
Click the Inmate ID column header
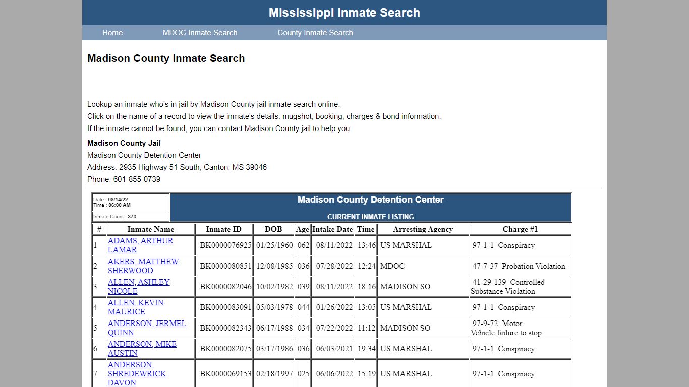pos(224,229)
